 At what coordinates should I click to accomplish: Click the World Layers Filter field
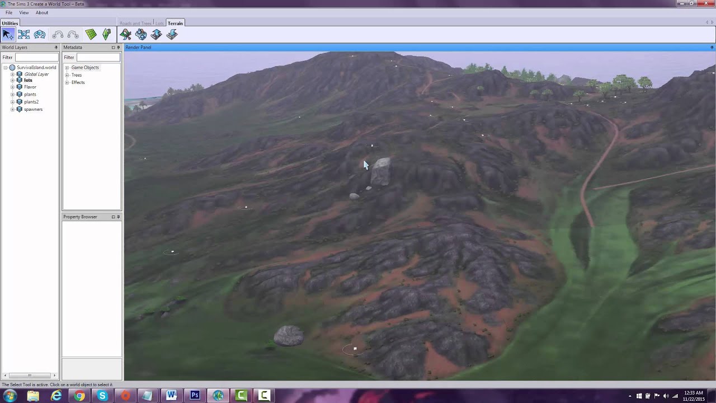(36, 57)
